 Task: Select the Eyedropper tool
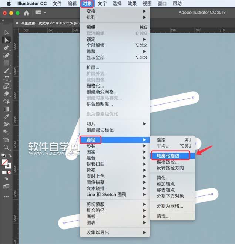click(6, 117)
